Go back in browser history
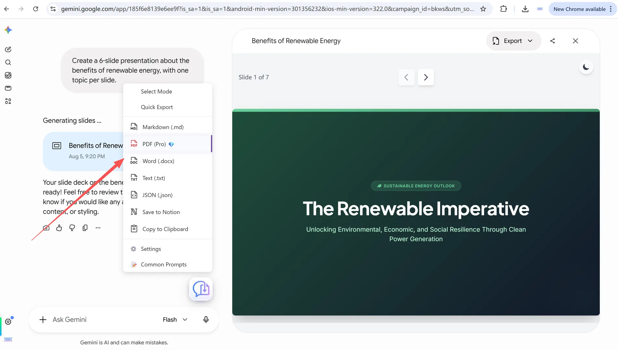Screen dimensions: 618x350 6,9
